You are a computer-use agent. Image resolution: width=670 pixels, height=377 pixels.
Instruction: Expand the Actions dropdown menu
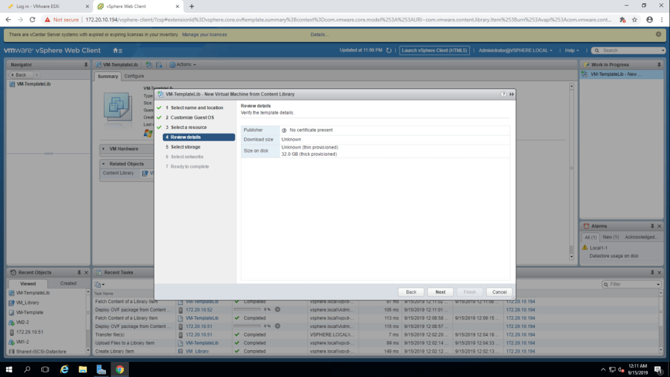coord(183,65)
